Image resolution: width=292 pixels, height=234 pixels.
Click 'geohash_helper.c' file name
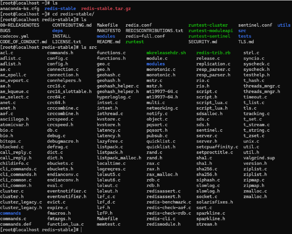(118, 86)
